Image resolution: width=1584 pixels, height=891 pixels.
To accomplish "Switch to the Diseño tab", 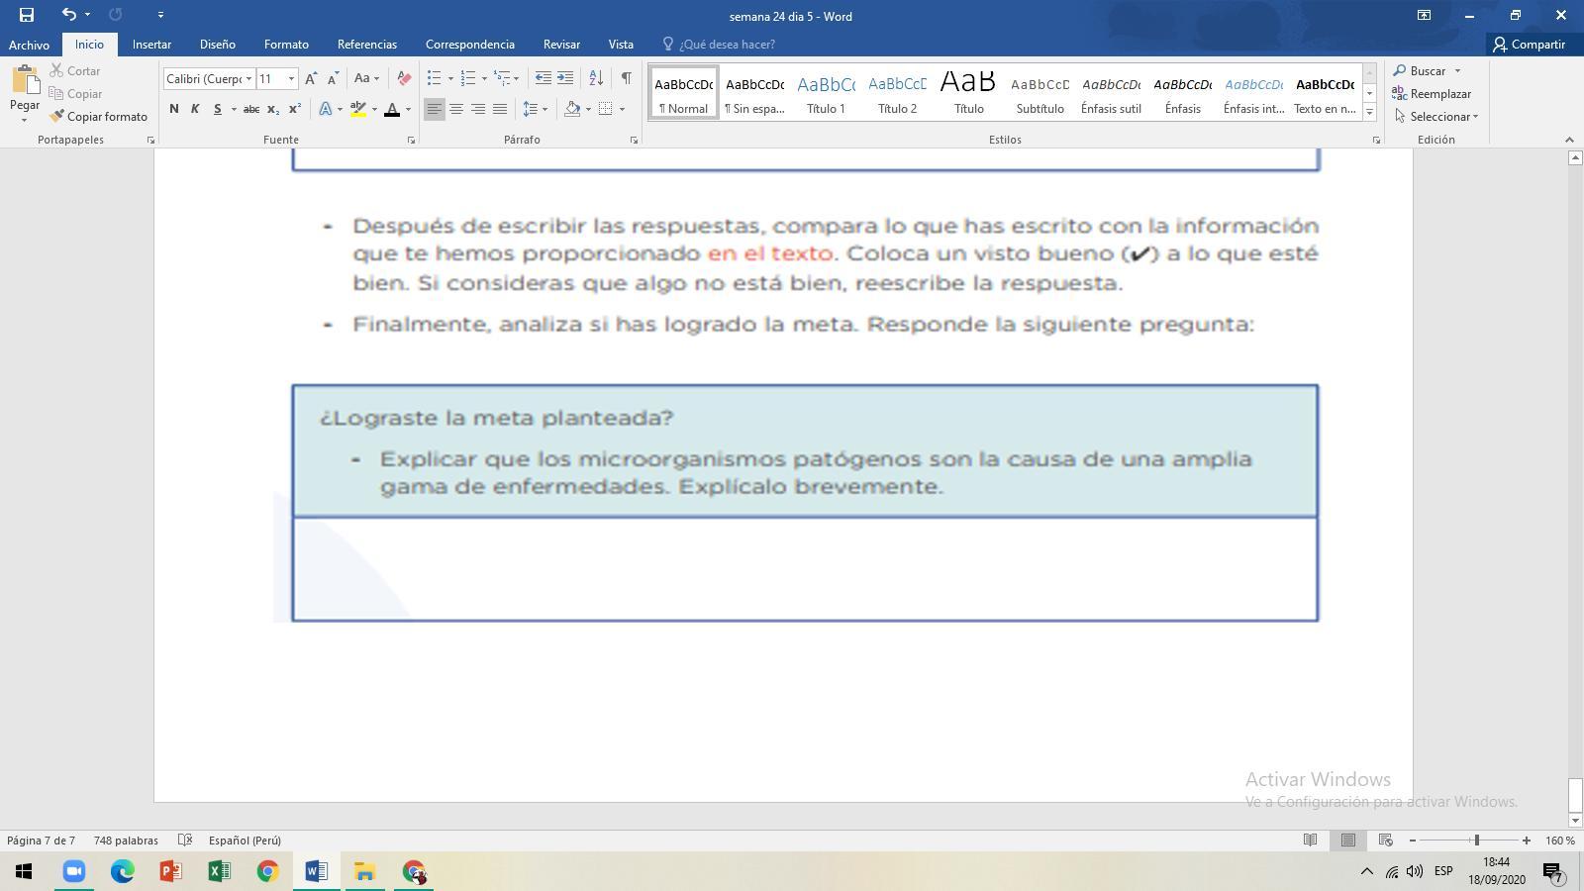I will [217, 45].
